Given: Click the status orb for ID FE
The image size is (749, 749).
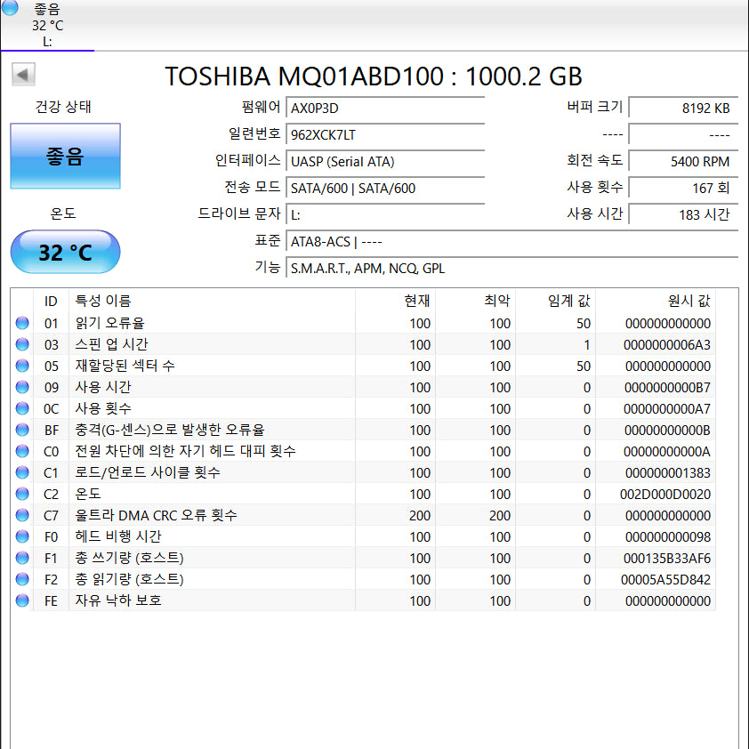Looking at the screenshot, I should pos(22,600).
